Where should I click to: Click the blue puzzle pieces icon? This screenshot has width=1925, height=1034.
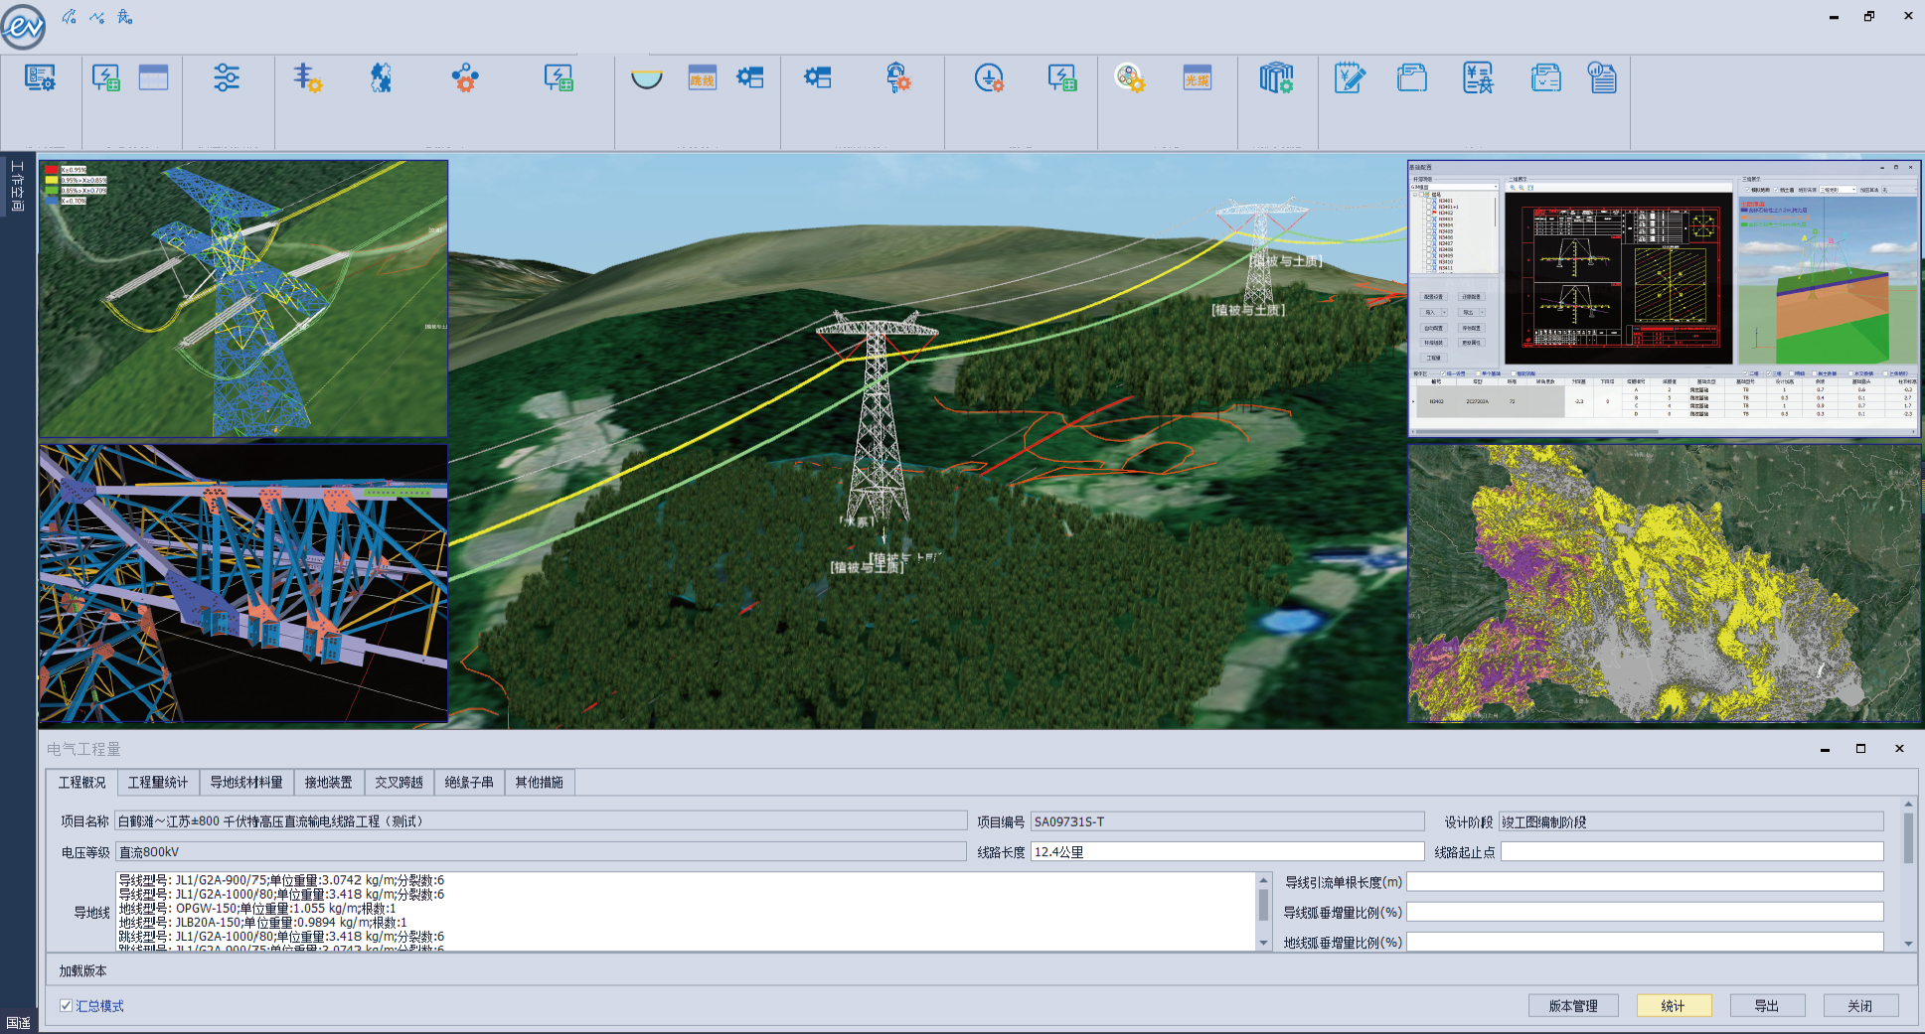pyautogui.click(x=381, y=77)
